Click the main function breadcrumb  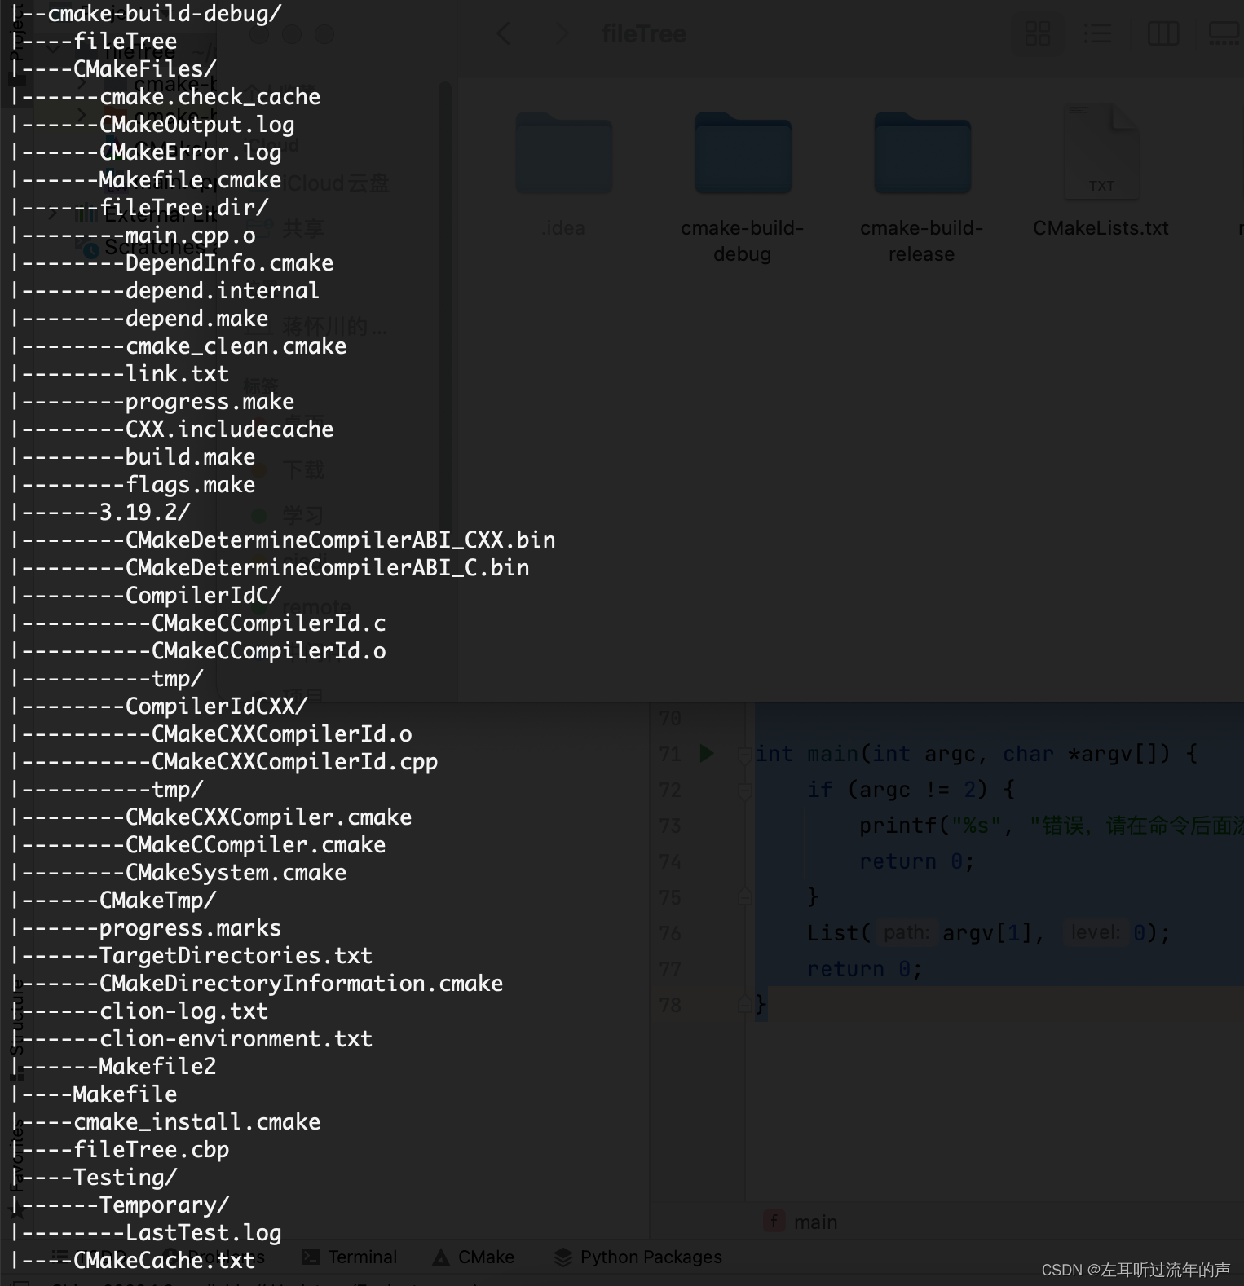point(801,1222)
